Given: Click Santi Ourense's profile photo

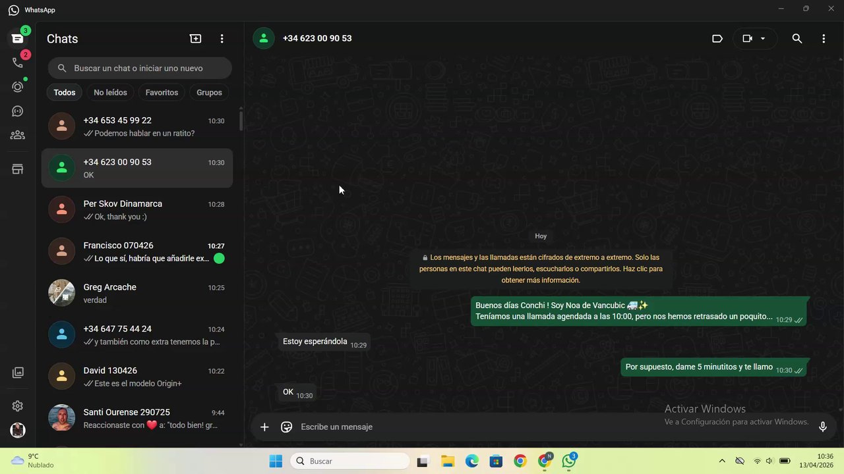Looking at the screenshot, I should [x=61, y=418].
